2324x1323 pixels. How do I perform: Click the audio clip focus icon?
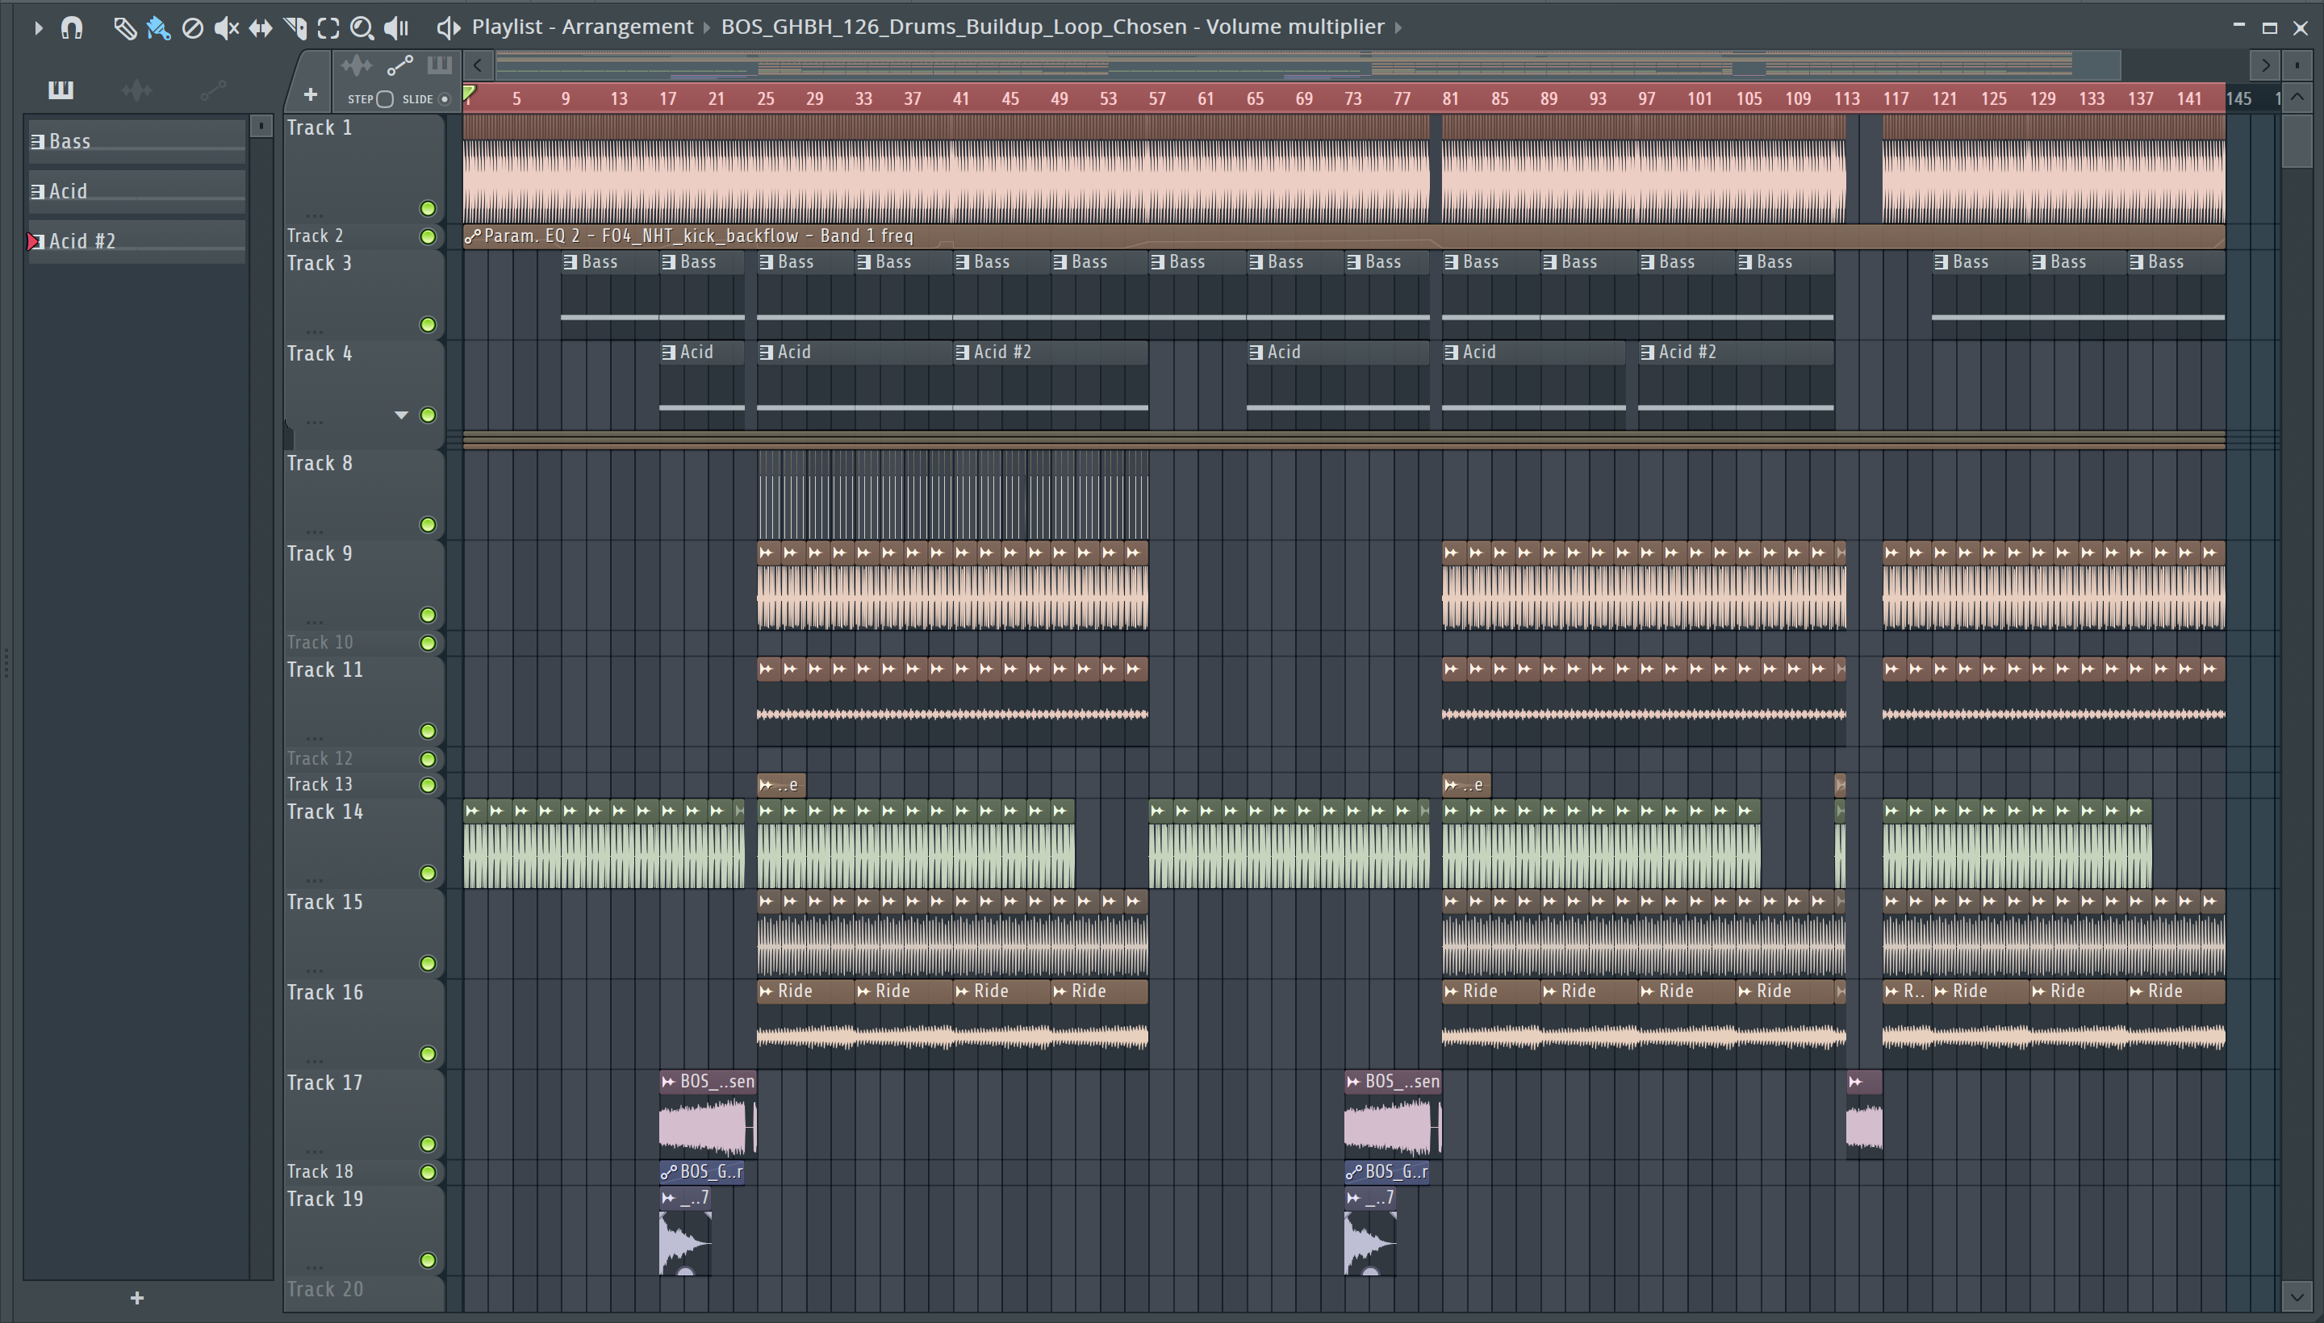pos(357,65)
